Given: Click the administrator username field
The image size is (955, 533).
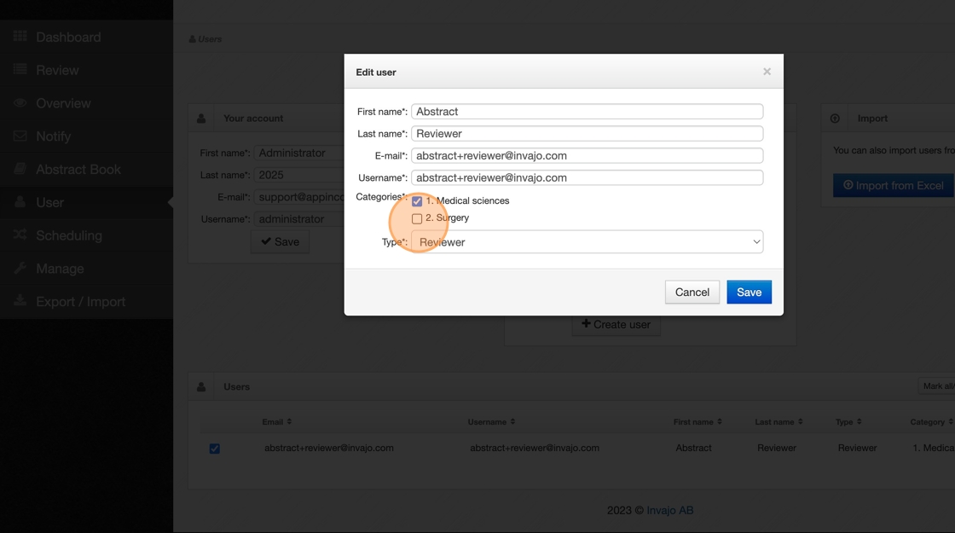Looking at the screenshot, I should [x=299, y=218].
